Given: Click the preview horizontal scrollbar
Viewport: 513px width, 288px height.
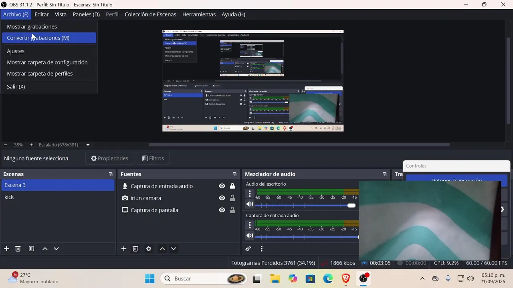Looking at the screenshot, I should 299,145.
